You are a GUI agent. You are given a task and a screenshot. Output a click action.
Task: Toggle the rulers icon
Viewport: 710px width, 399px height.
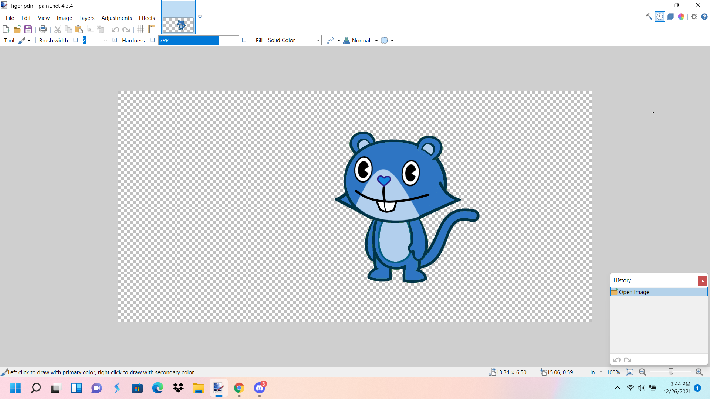click(x=151, y=29)
